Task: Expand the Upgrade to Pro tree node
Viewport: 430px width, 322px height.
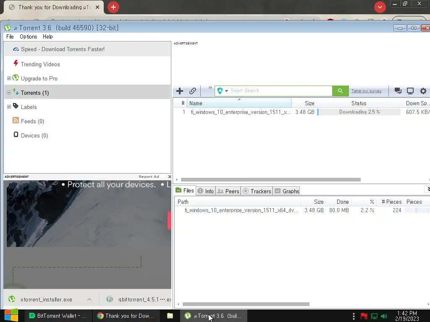Action: pos(9,78)
